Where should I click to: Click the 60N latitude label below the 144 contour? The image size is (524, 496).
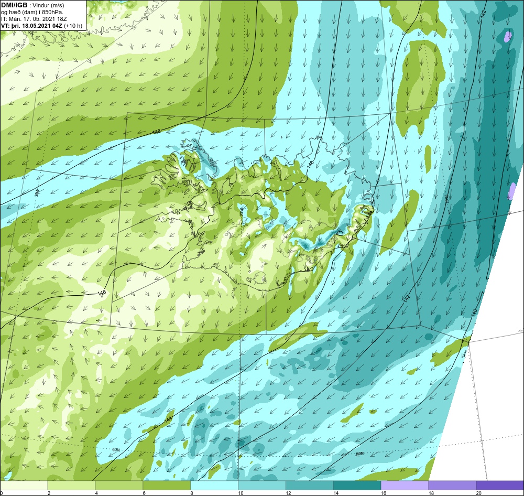click(116, 449)
